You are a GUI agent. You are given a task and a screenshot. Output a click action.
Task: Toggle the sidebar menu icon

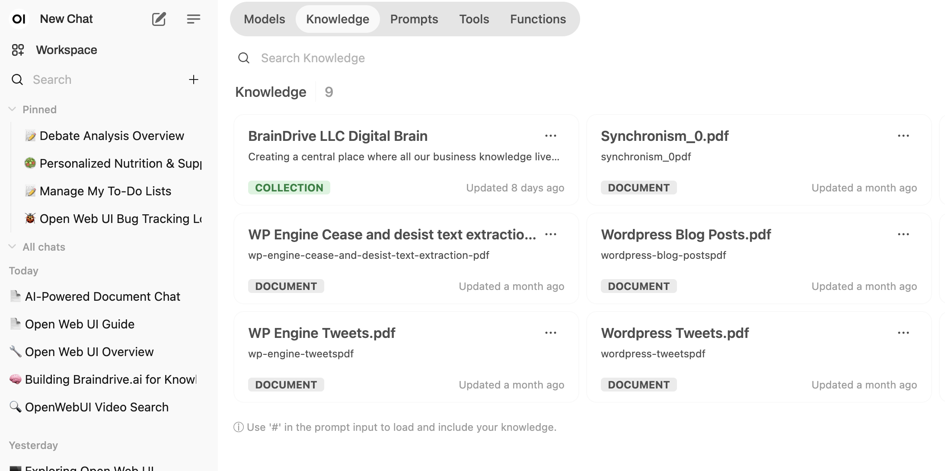coord(193,19)
